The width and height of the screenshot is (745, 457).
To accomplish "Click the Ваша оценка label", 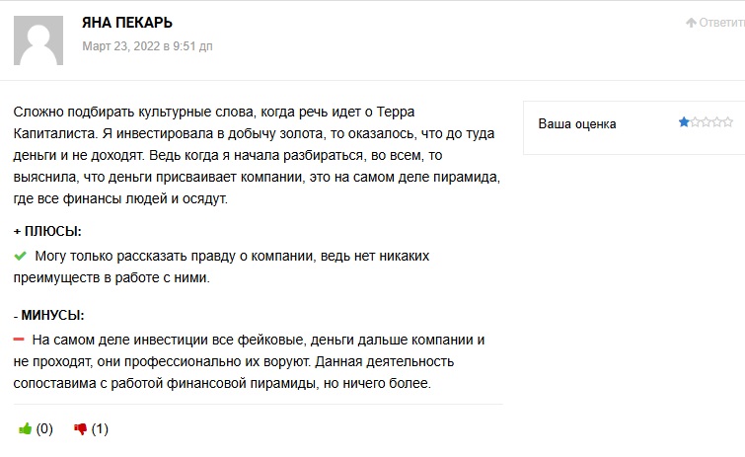I will [x=577, y=124].
